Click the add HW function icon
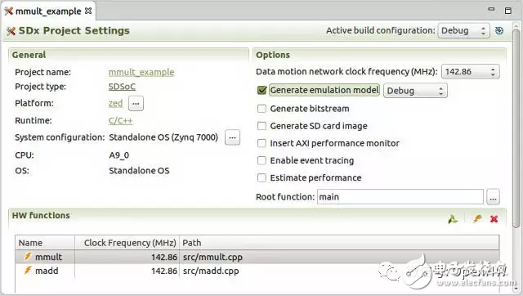 click(453, 219)
